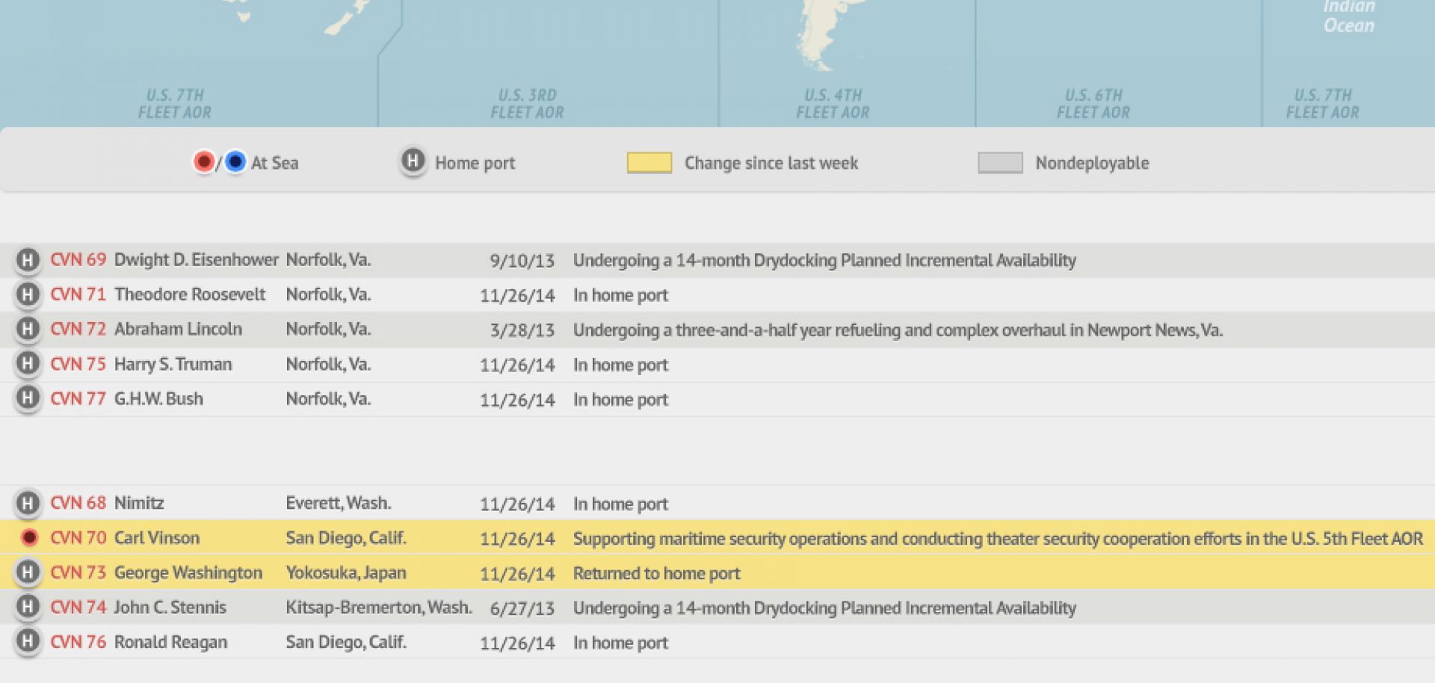
Task: Click the 'Change since last week' legend label
Action: 771,163
